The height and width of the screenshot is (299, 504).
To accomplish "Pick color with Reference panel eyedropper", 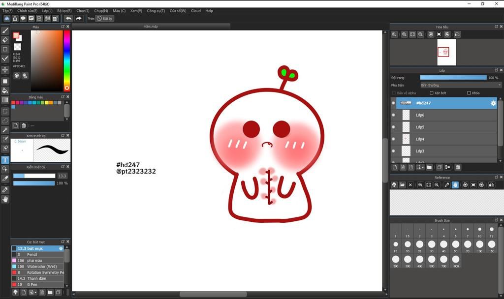I will pyautogui.click(x=447, y=185).
